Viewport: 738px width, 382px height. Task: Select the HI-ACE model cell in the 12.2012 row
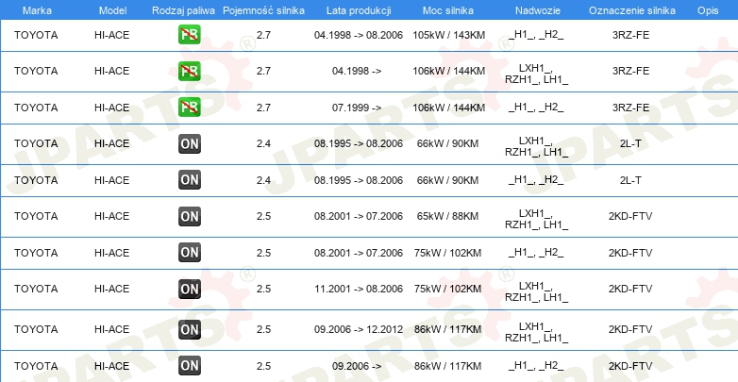pos(111,329)
